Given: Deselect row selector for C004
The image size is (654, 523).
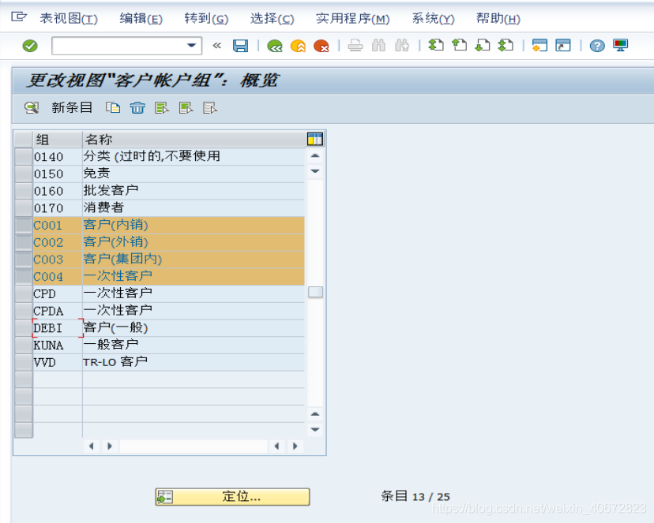Looking at the screenshot, I should pyautogui.click(x=24, y=276).
